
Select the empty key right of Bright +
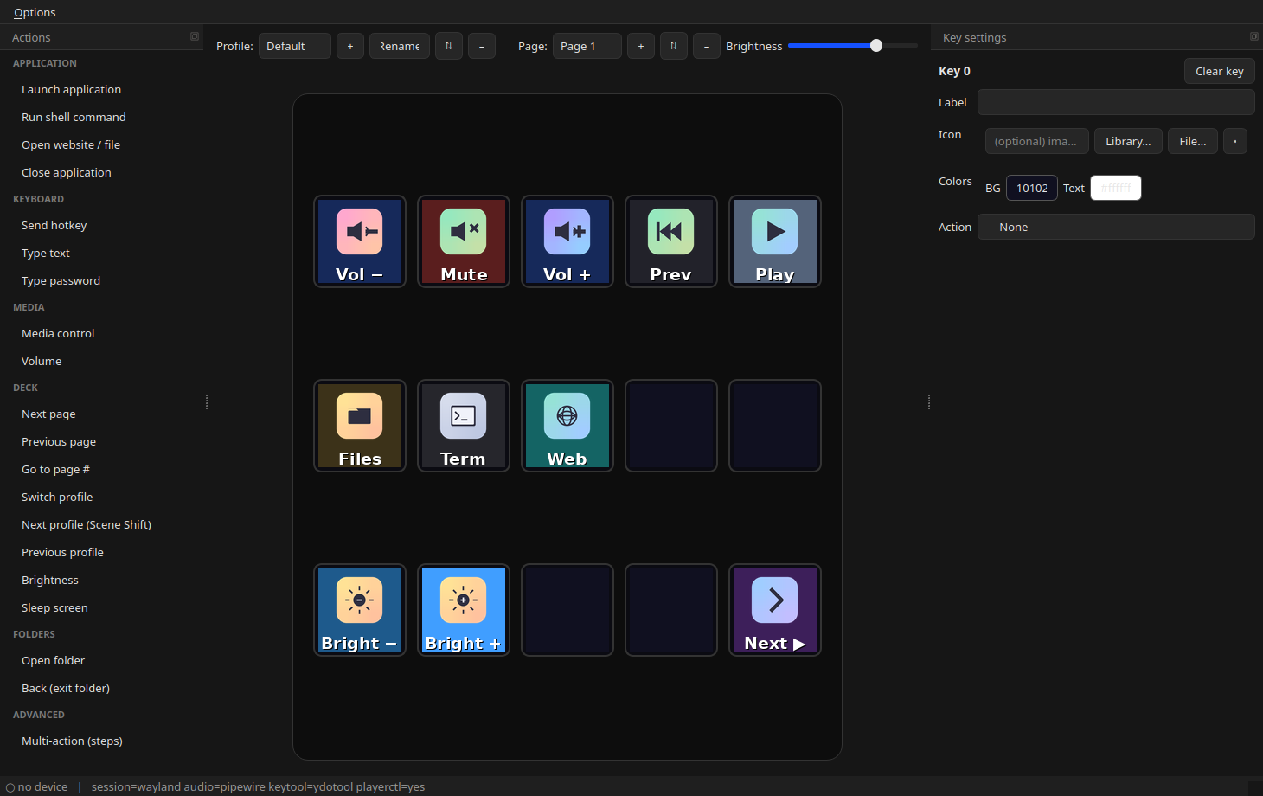(567, 610)
